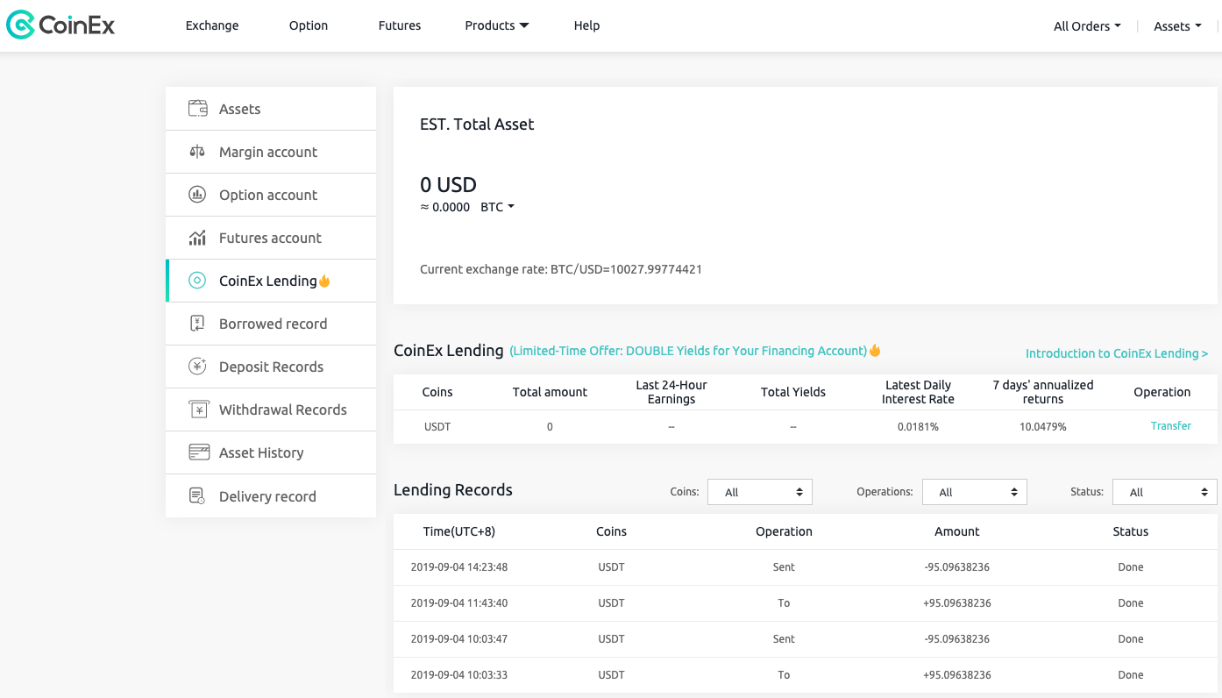1222x698 pixels.
Task: Open Delivery record in the sidebar
Action: pos(271,496)
